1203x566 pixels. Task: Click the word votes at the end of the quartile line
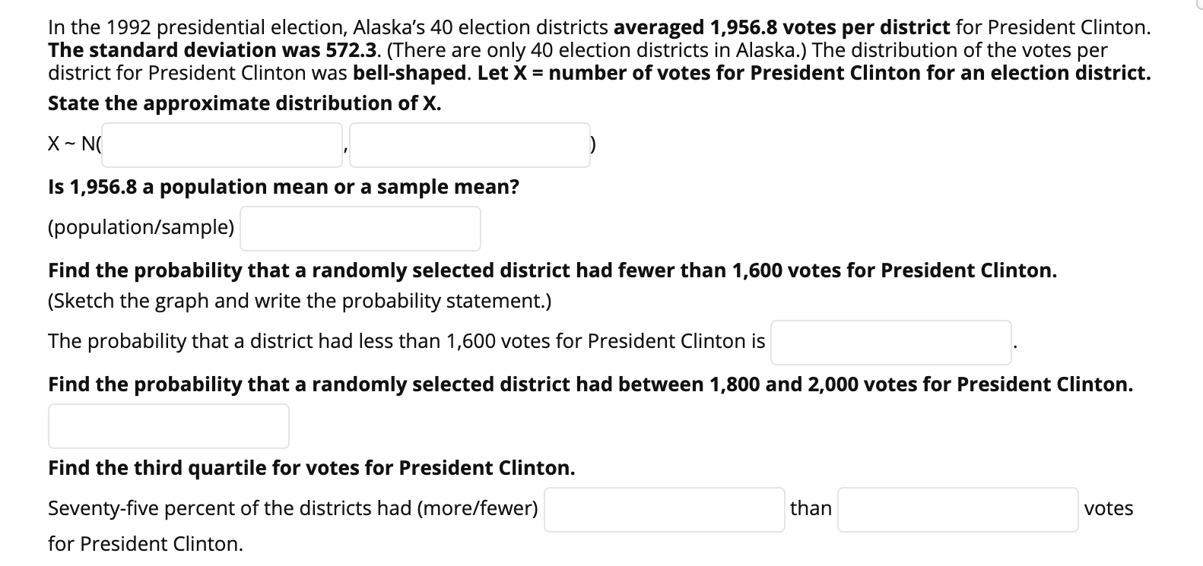(1110, 508)
